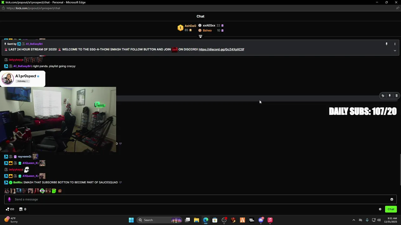Screen dimensions: 401x225
Task: Open volume control in system tray
Action: tap(379, 220)
